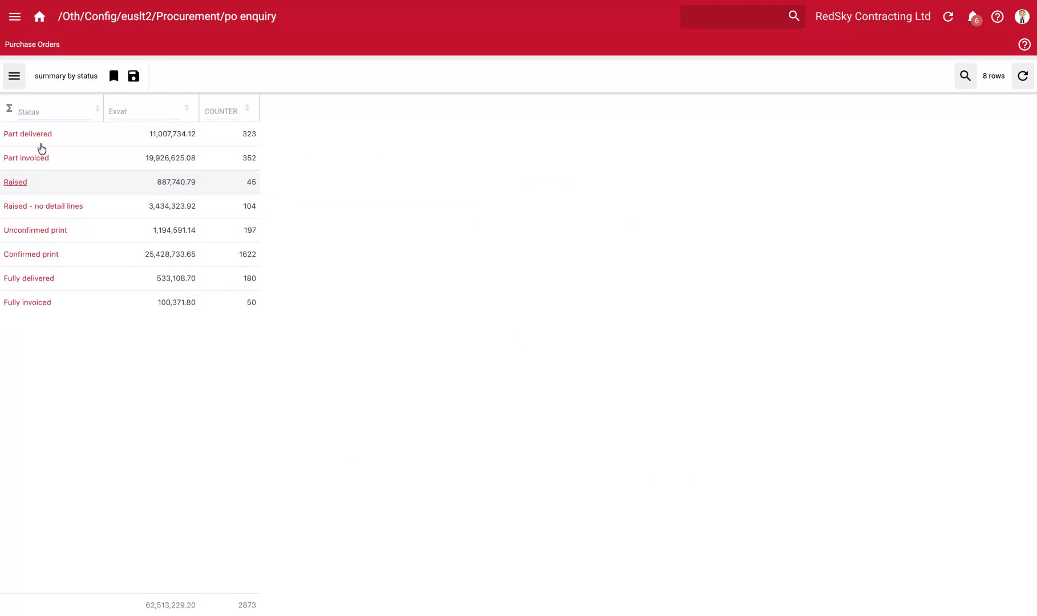Viewport: 1037px width, 616px height.
Task: Sort the Exvat column using its arrows
Action: pos(187,107)
